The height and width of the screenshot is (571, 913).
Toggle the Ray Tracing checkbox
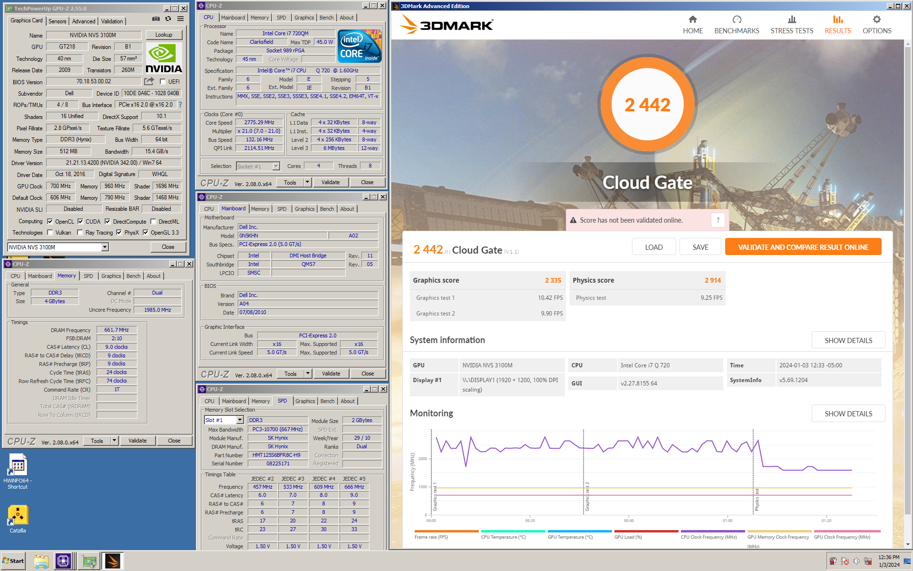point(80,232)
